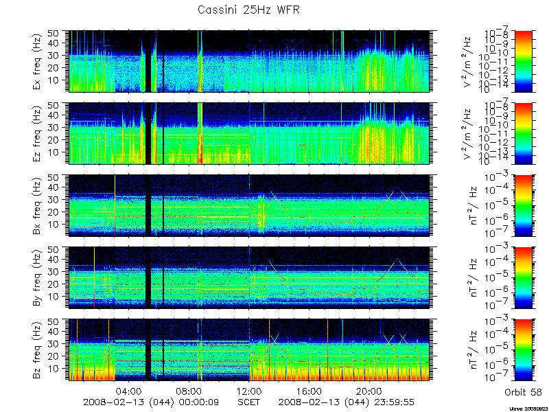Click the SCET axis label
Image resolution: width=549 pixels, height=412 pixels.
[248, 402]
